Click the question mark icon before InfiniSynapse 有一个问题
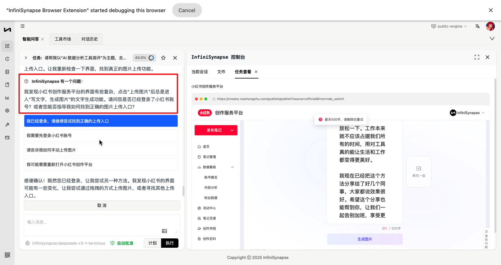Image resolution: width=501 pixels, height=265 pixels. [x=26, y=81]
